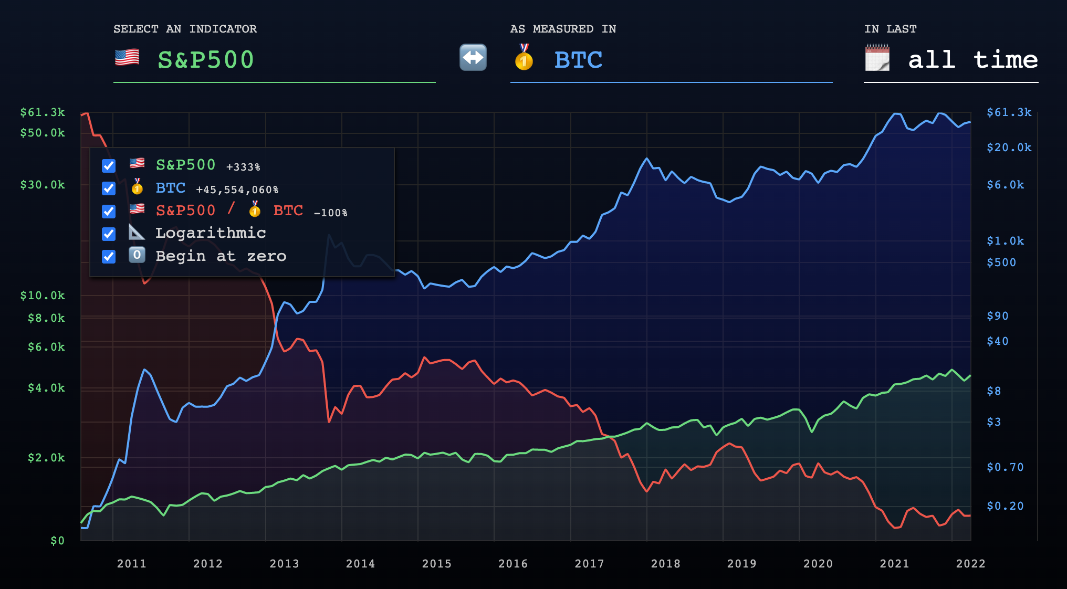The width and height of the screenshot is (1067, 589).
Task: Click the US flag icon beside S&P500 header
Action: coord(127,58)
